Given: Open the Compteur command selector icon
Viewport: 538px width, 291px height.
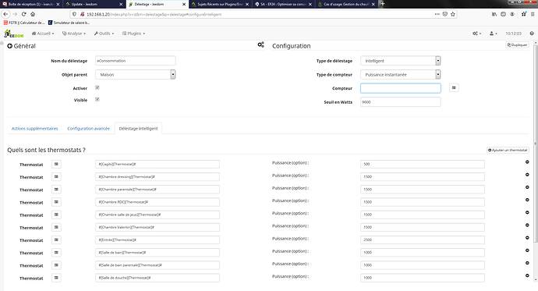Looking at the screenshot, I should coord(454,88).
